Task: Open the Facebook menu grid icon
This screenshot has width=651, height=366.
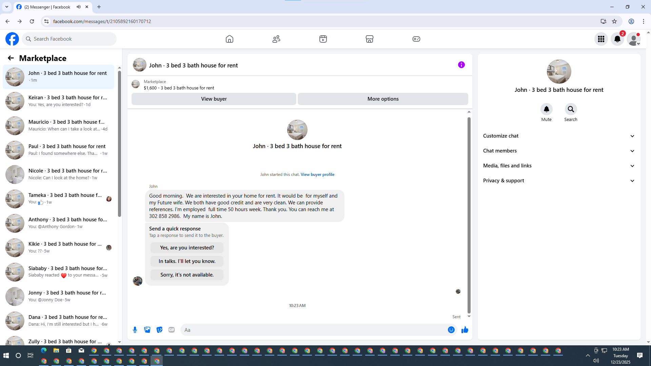Action: 601,39
